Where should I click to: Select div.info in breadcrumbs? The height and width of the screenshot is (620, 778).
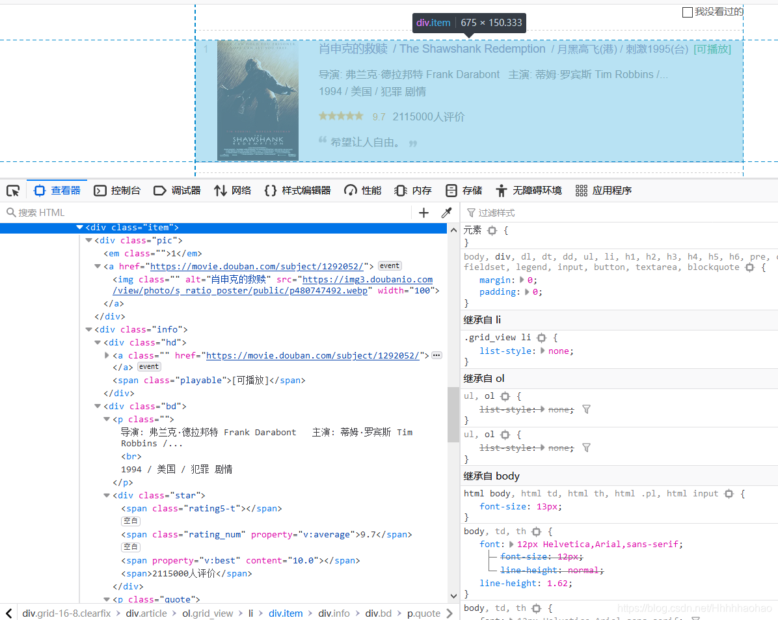334,613
